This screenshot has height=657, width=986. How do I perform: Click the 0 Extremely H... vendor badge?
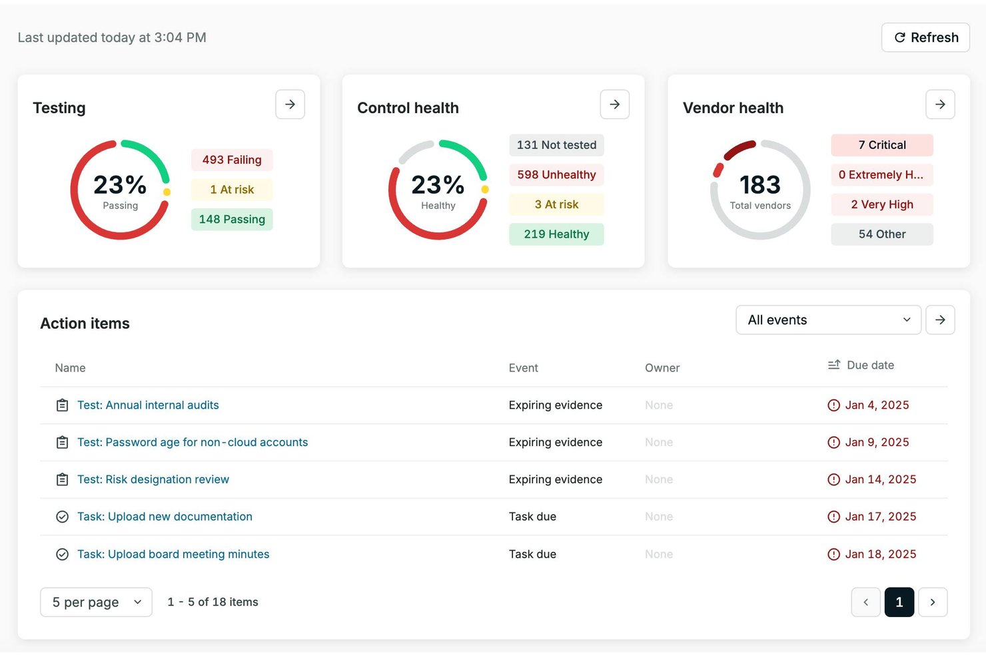tap(882, 175)
